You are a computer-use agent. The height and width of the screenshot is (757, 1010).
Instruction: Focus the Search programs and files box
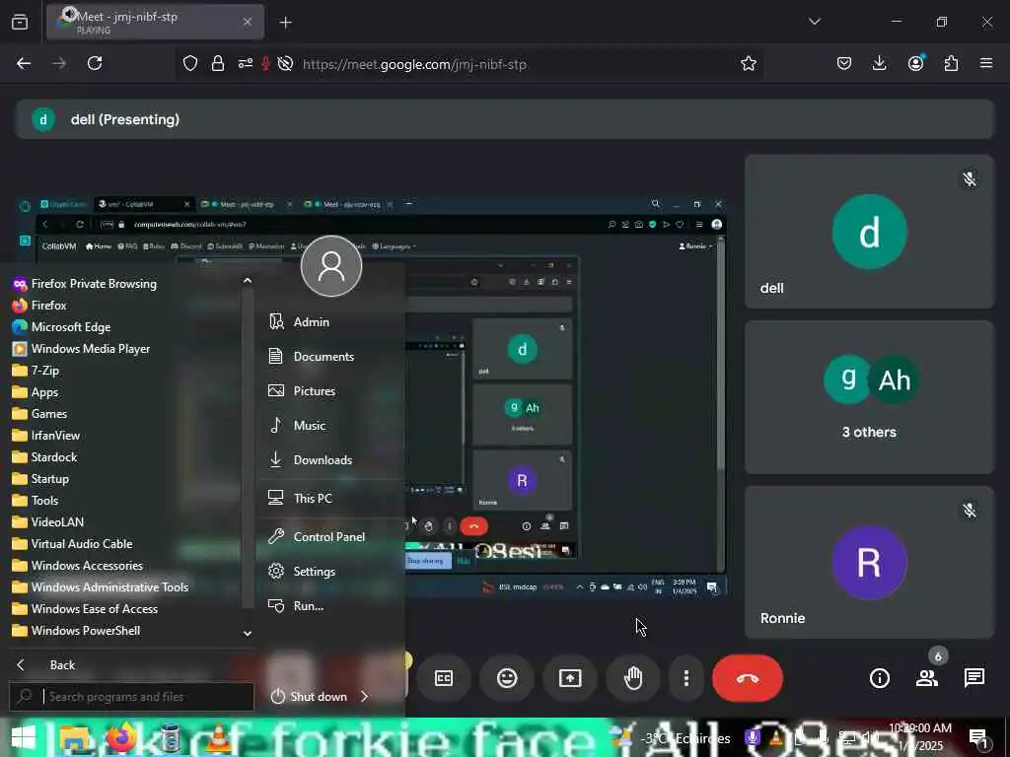click(131, 697)
